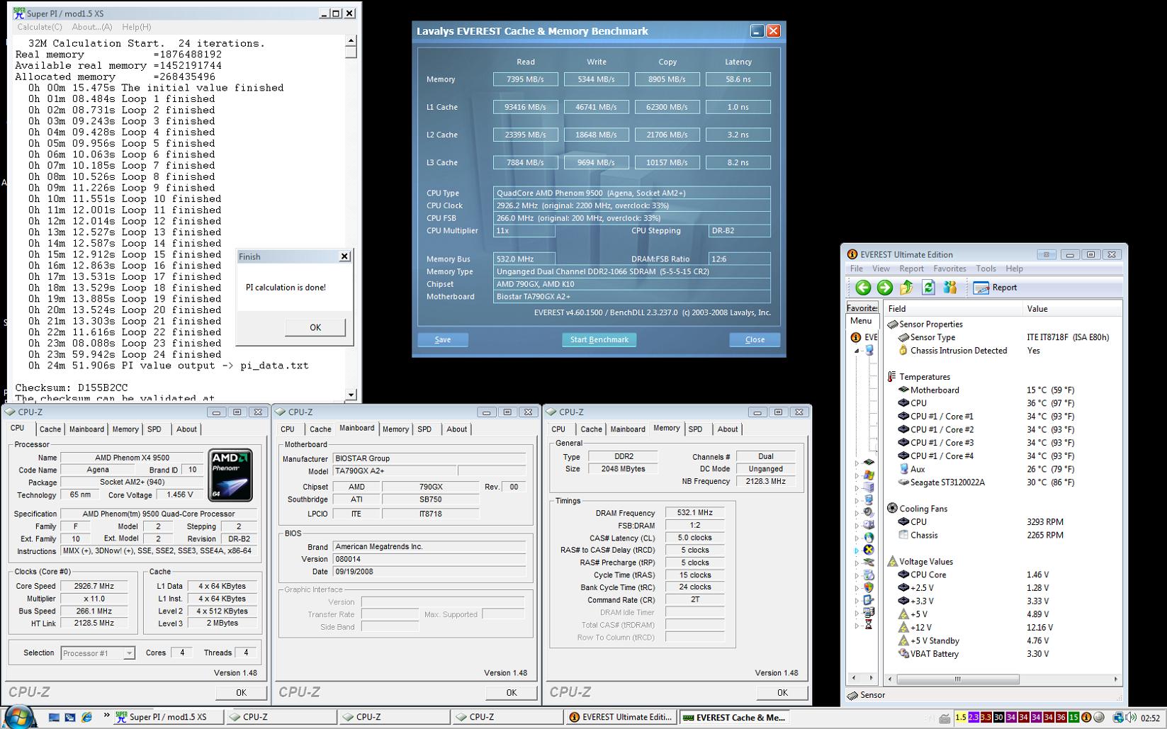This screenshot has width=1167, height=729.
Task: Switch to the Favorites tab in EVEREST sidebar
Action: (862, 308)
